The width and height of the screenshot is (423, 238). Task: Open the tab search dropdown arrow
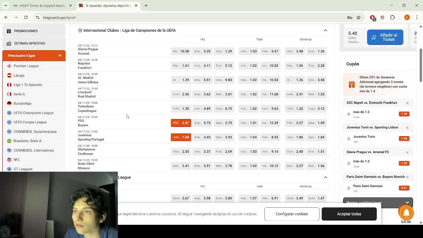point(5,6)
